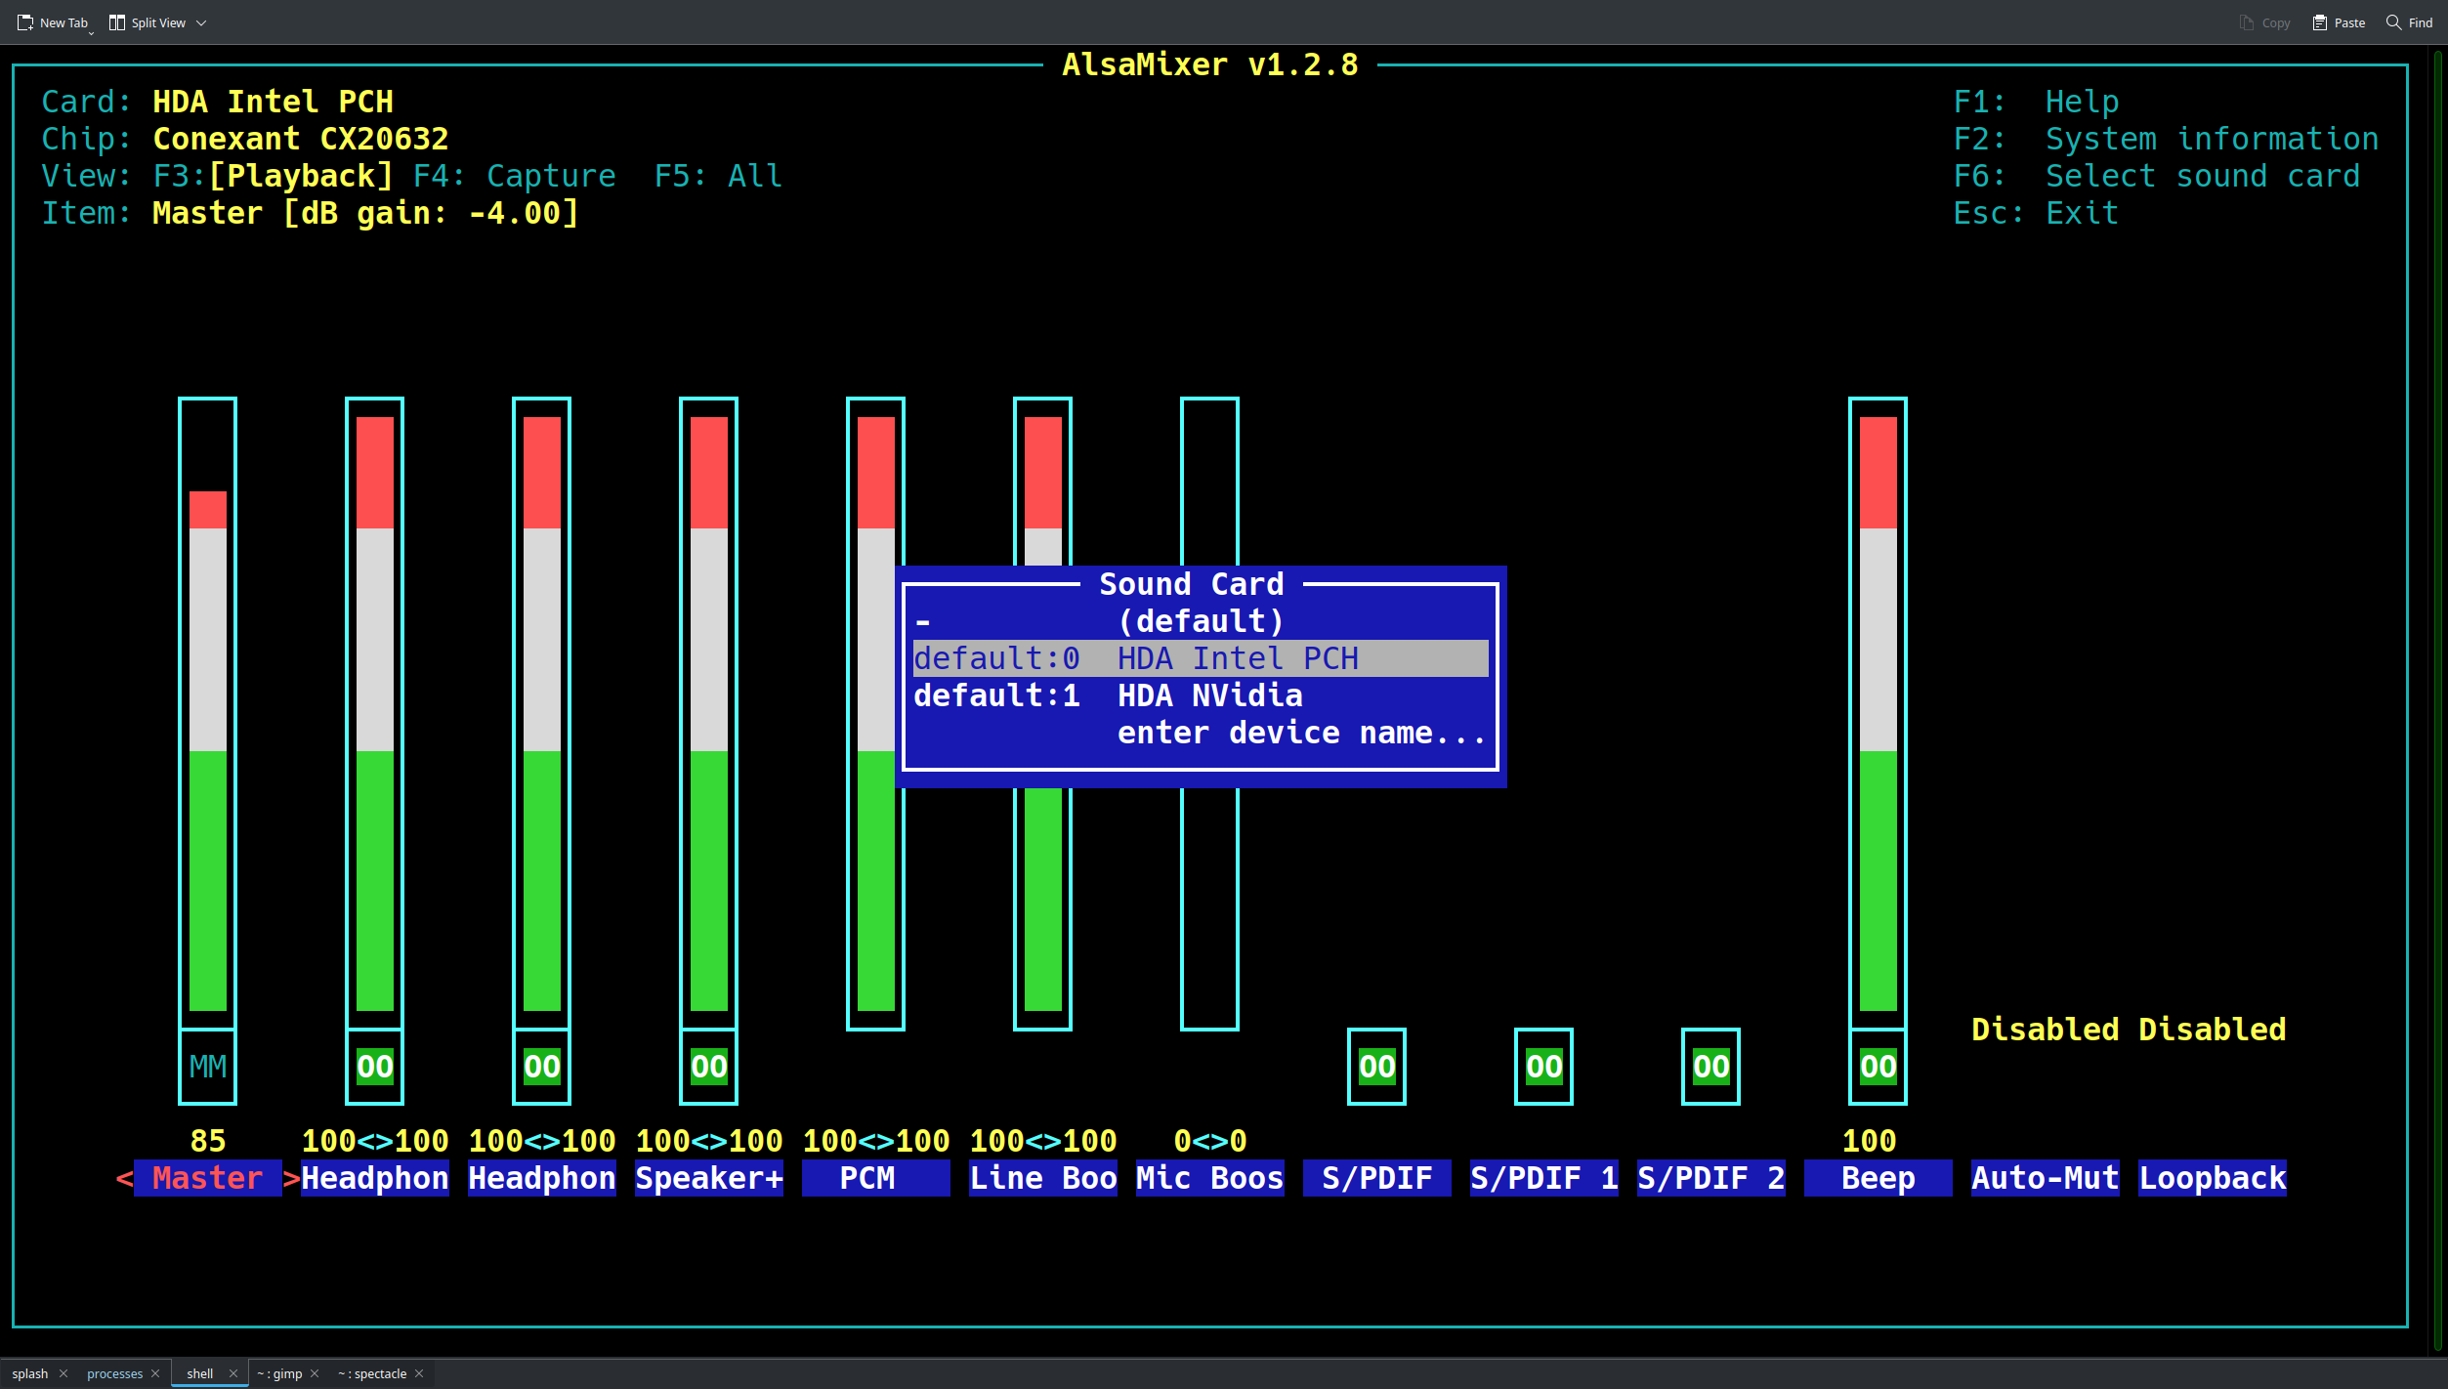The image size is (2448, 1389).
Task: Close the spectacle tab
Action: tap(419, 1373)
